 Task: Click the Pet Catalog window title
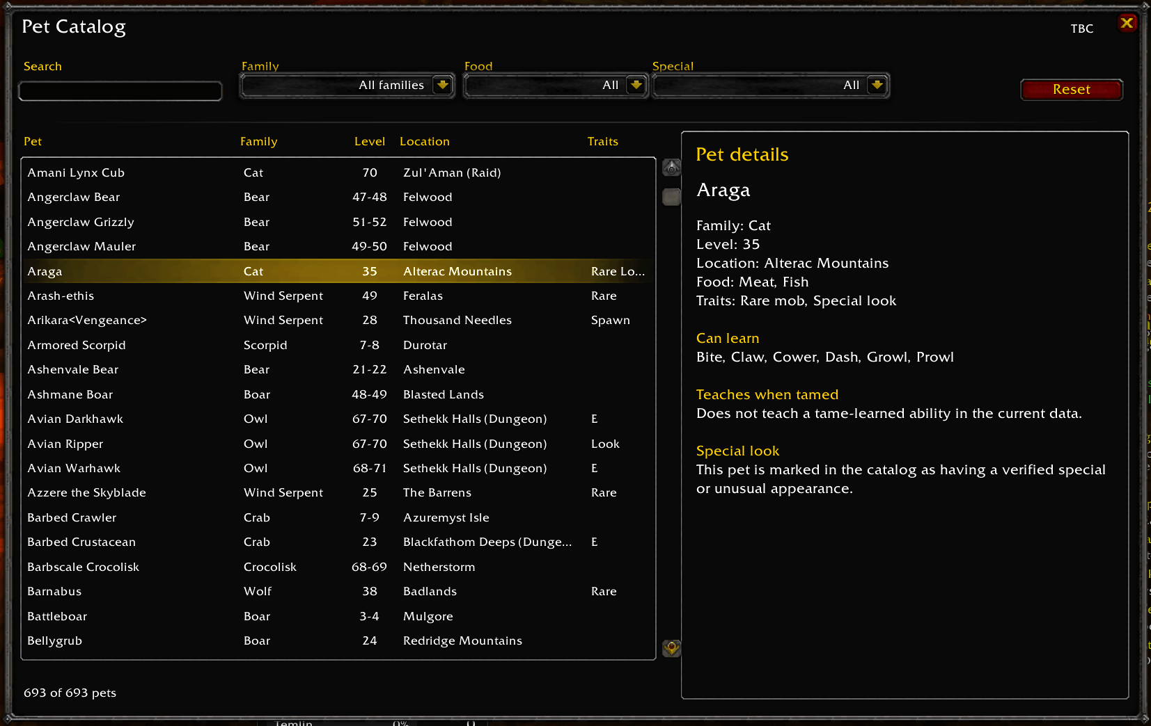click(74, 26)
